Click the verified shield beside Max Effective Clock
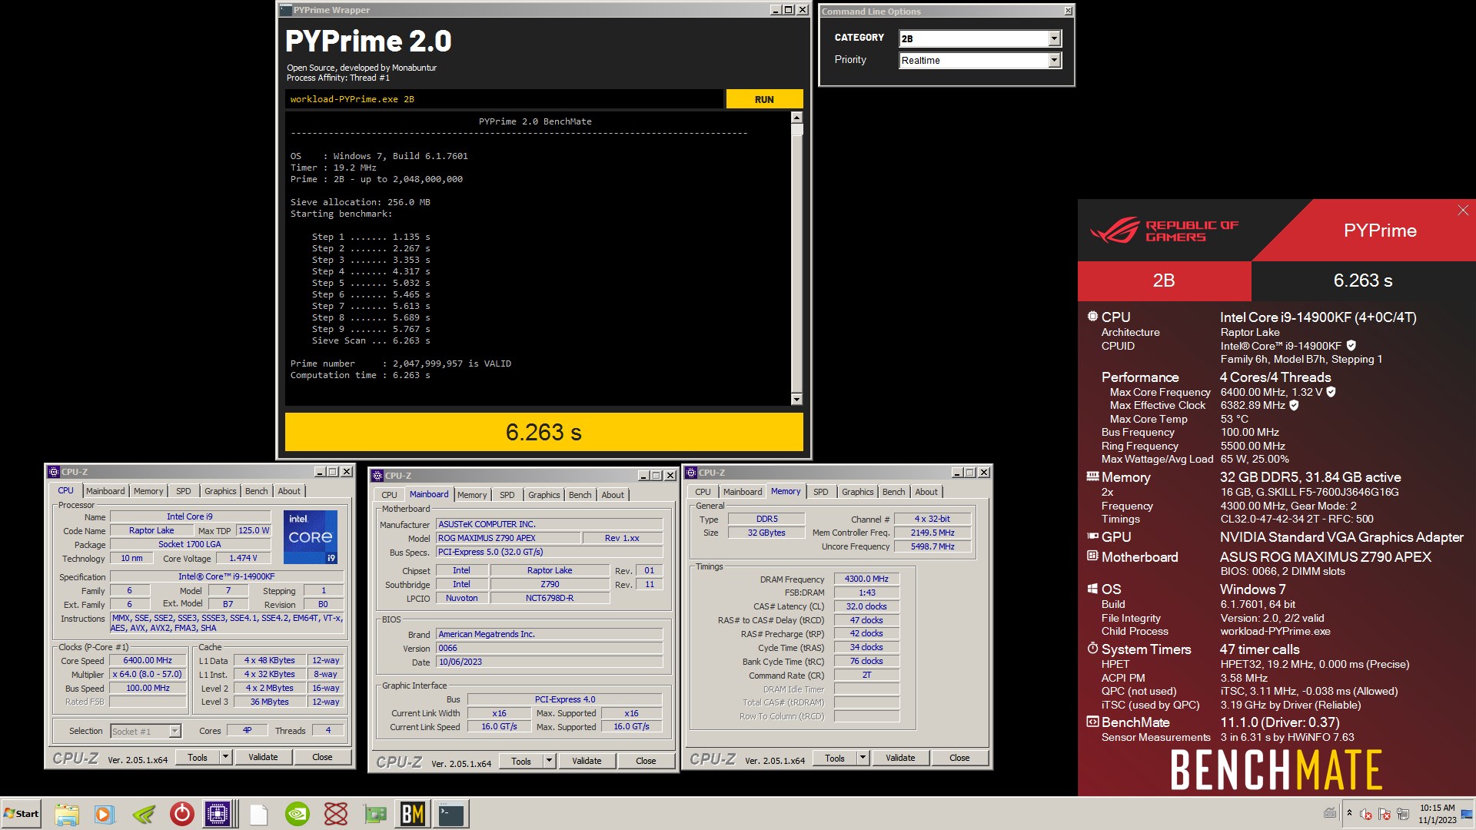1476x830 pixels. pos(1294,405)
